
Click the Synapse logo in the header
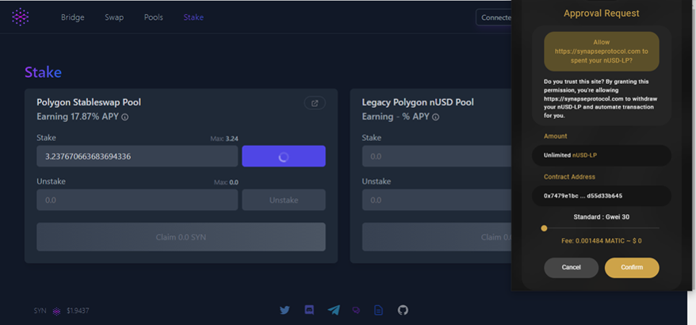click(20, 17)
